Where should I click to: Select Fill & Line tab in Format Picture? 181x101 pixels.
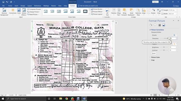(x=151, y=25)
